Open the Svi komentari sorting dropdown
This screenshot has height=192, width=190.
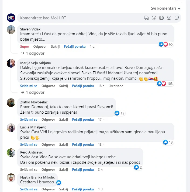coord(166,8)
